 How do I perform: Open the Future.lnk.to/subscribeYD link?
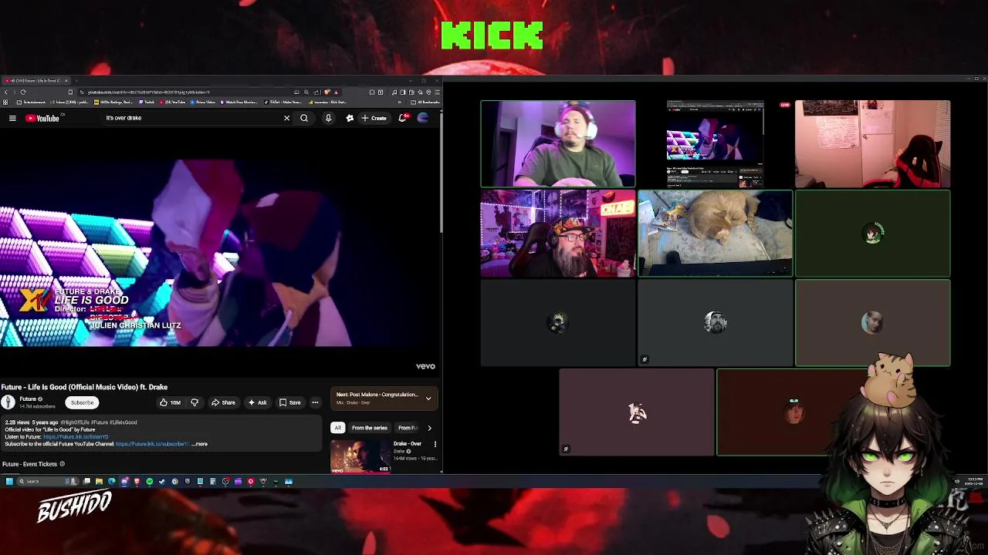click(x=152, y=444)
